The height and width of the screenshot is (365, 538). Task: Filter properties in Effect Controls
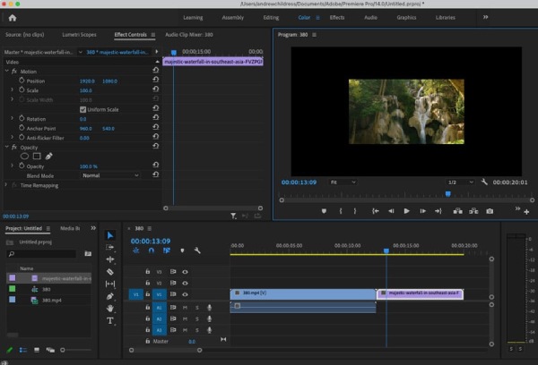[x=233, y=216]
